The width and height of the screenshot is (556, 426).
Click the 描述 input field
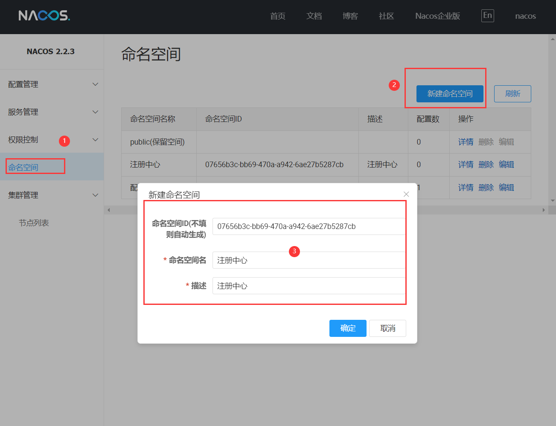point(309,286)
